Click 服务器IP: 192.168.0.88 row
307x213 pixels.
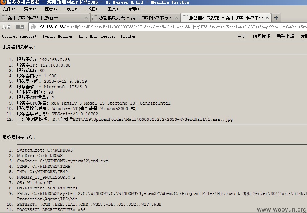[43, 65]
